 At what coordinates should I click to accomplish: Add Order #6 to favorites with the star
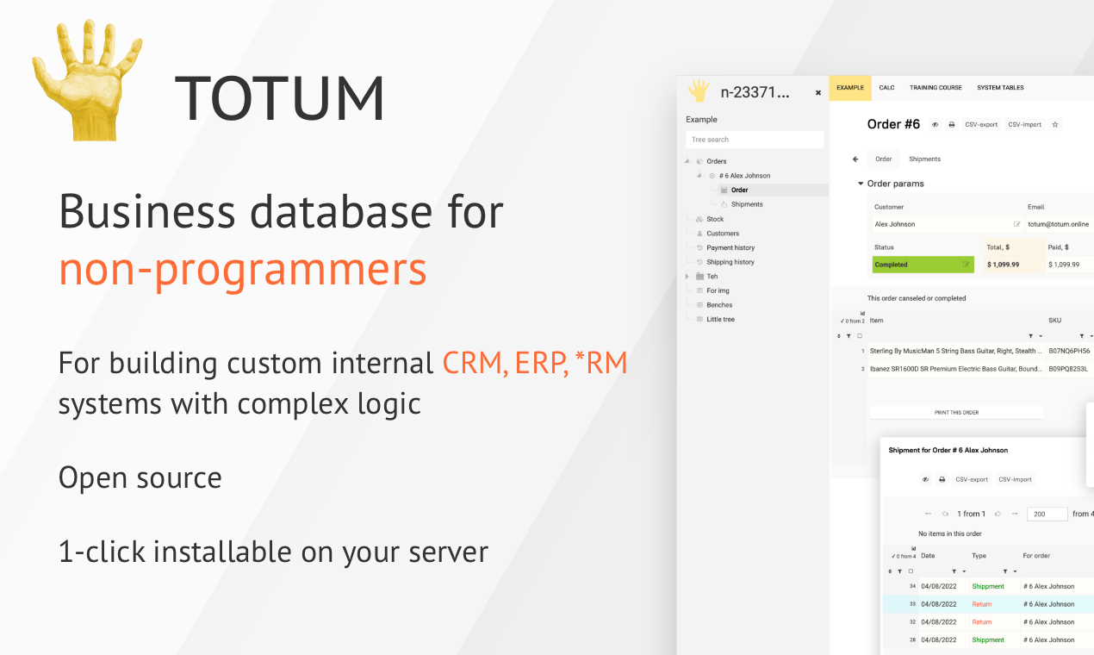pos(1055,125)
